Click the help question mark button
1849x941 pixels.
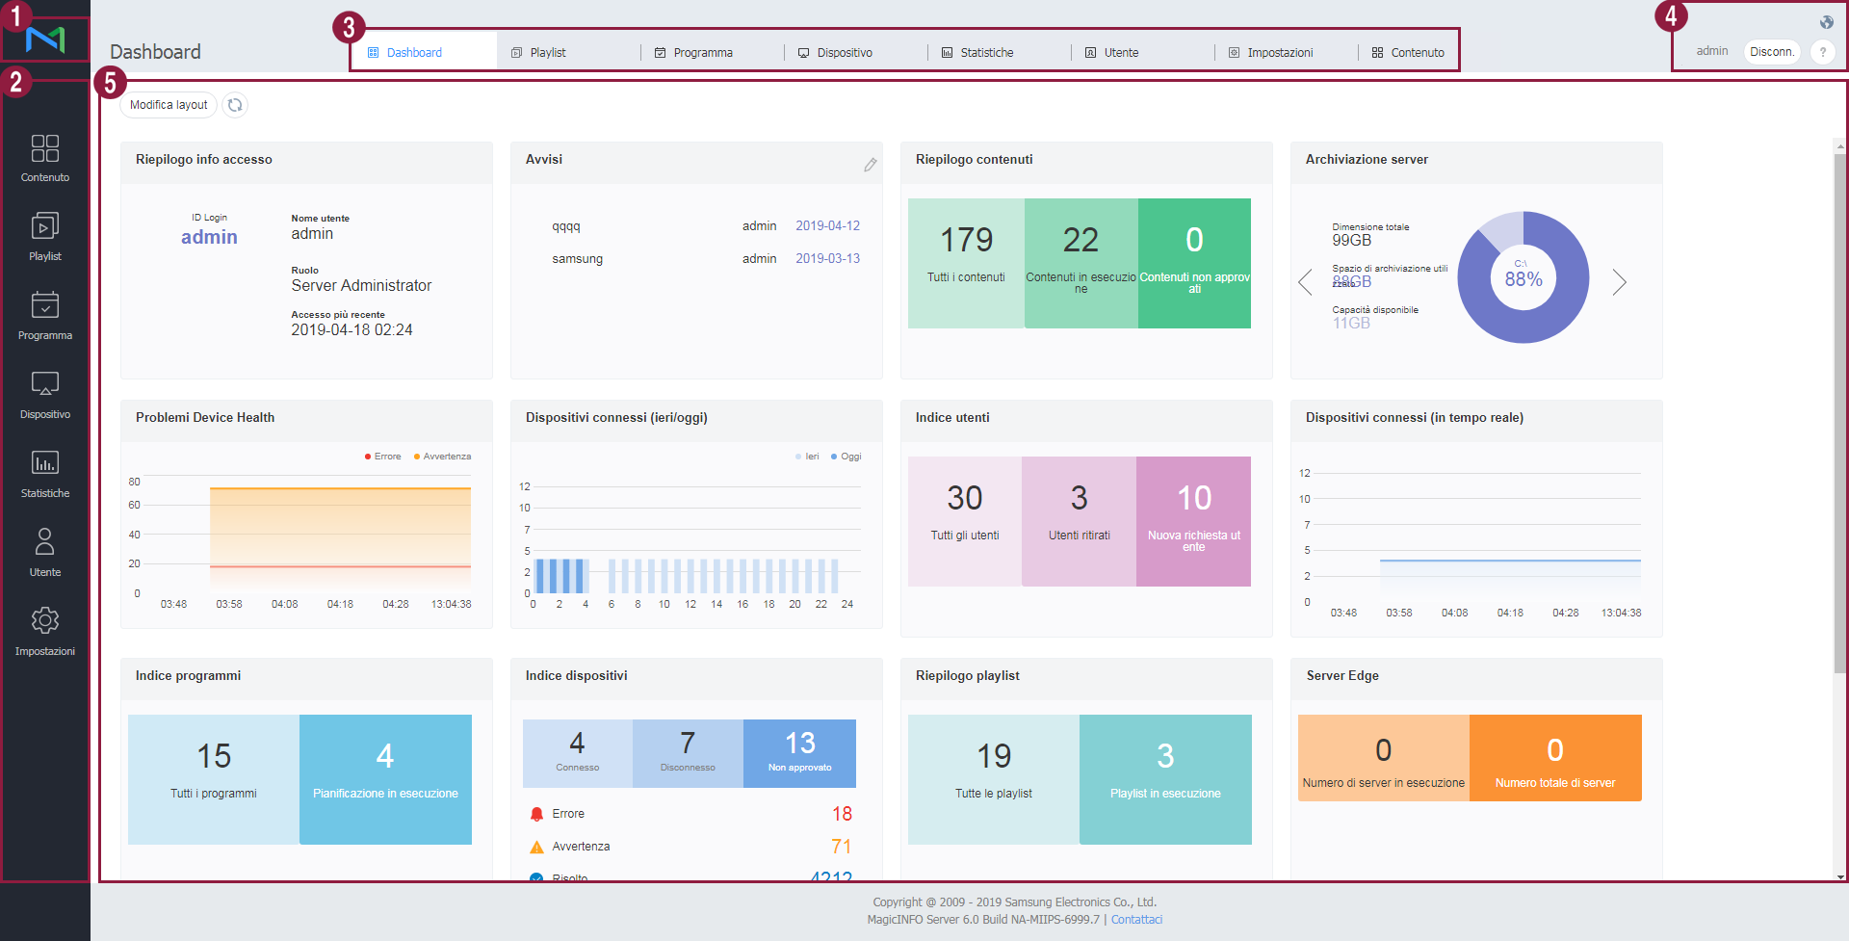(x=1822, y=52)
